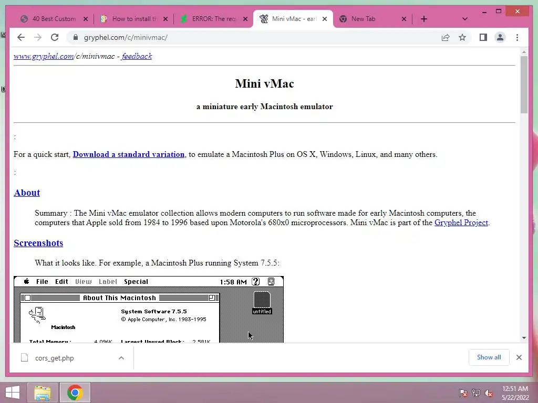Open the Gryphel Project link
Image resolution: width=538 pixels, height=403 pixels.
(461, 222)
